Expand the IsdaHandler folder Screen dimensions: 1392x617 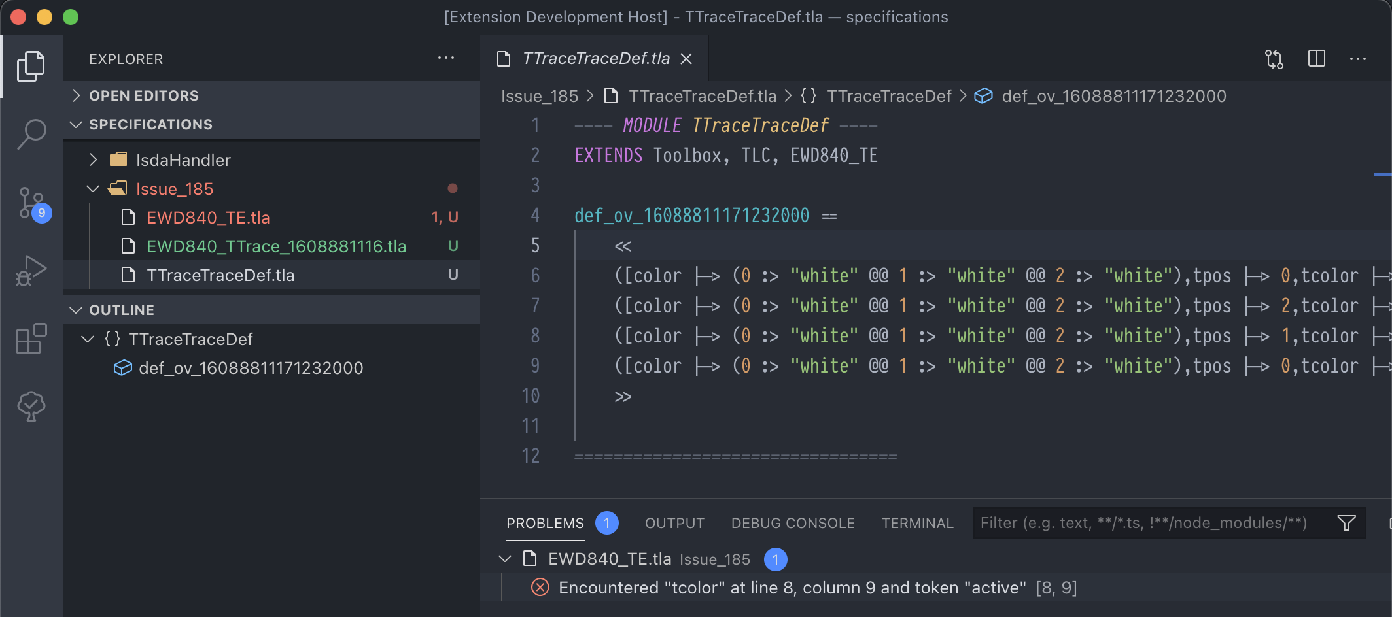(94, 159)
